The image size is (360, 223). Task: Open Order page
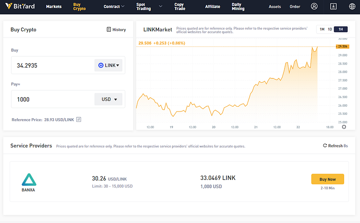[x=295, y=6]
